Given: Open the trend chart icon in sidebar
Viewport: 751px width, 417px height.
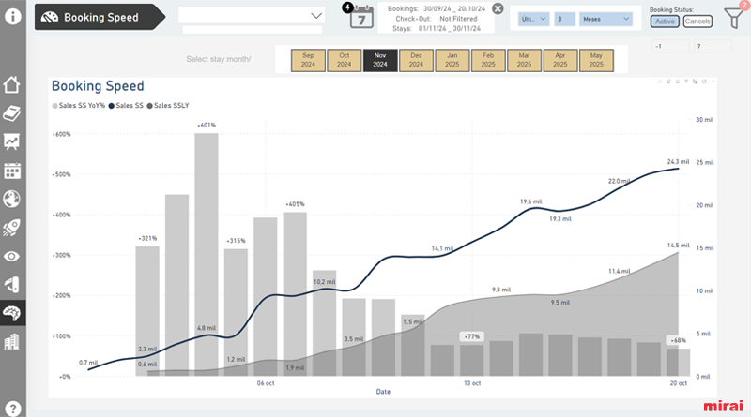Looking at the screenshot, I should [12, 142].
